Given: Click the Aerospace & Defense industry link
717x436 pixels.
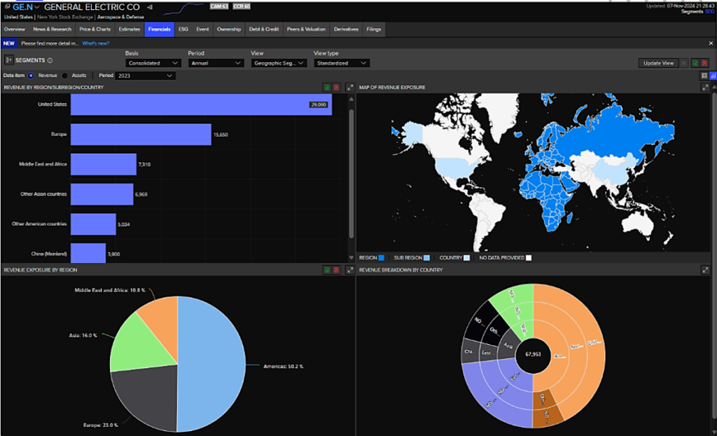Looking at the screenshot, I should (x=121, y=17).
